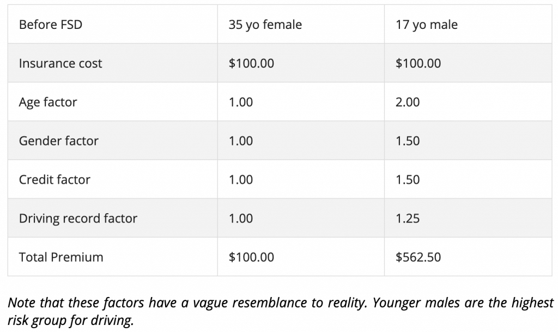Click the 'Age factor' row label
558x332 pixels.
[48, 102]
